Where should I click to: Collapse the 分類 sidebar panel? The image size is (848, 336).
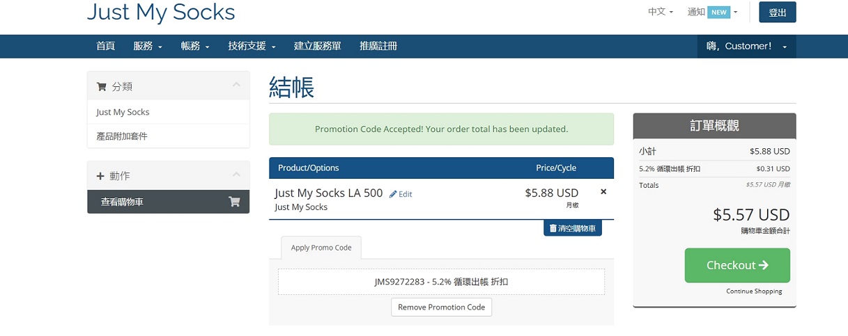[x=236, y=85]
